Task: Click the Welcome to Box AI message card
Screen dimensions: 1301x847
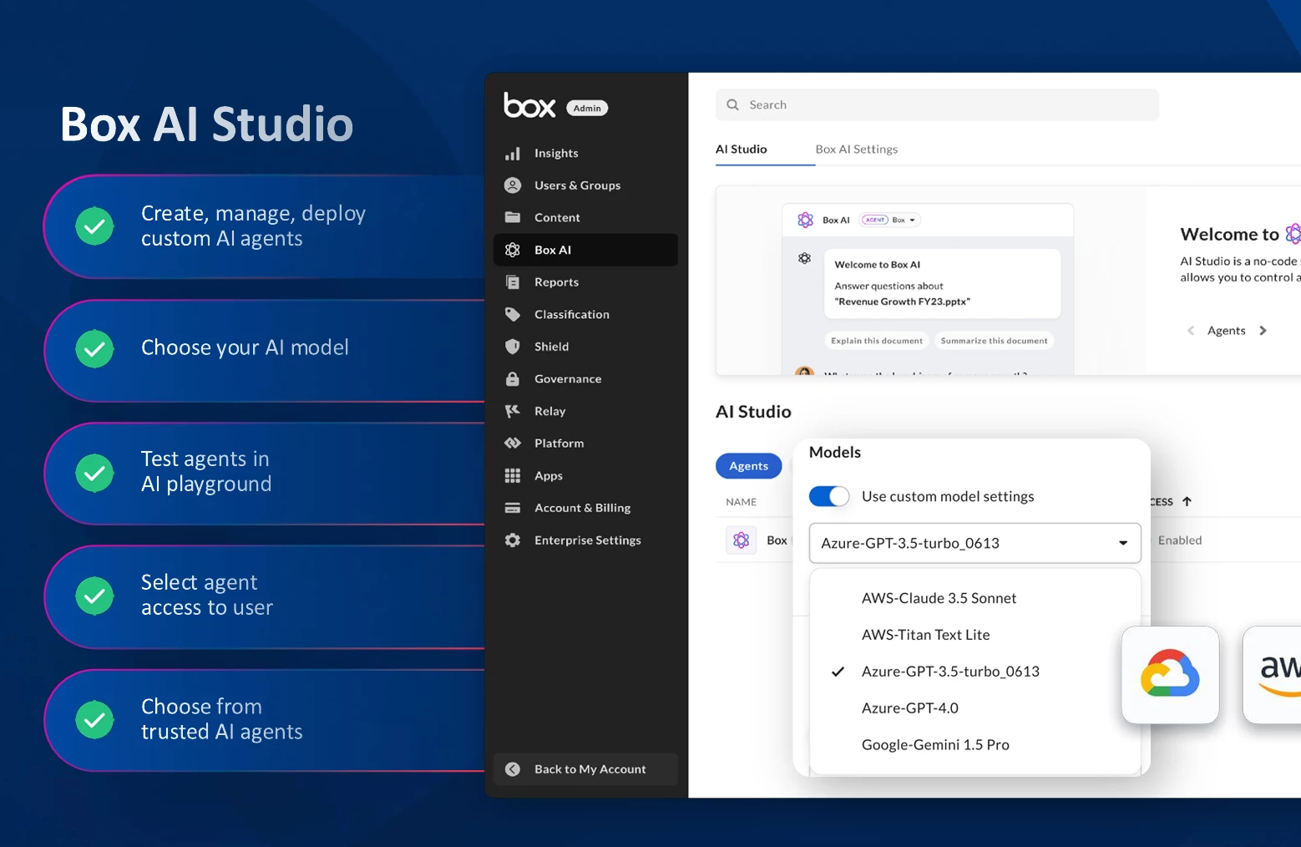Action: (x=943, y=284)
